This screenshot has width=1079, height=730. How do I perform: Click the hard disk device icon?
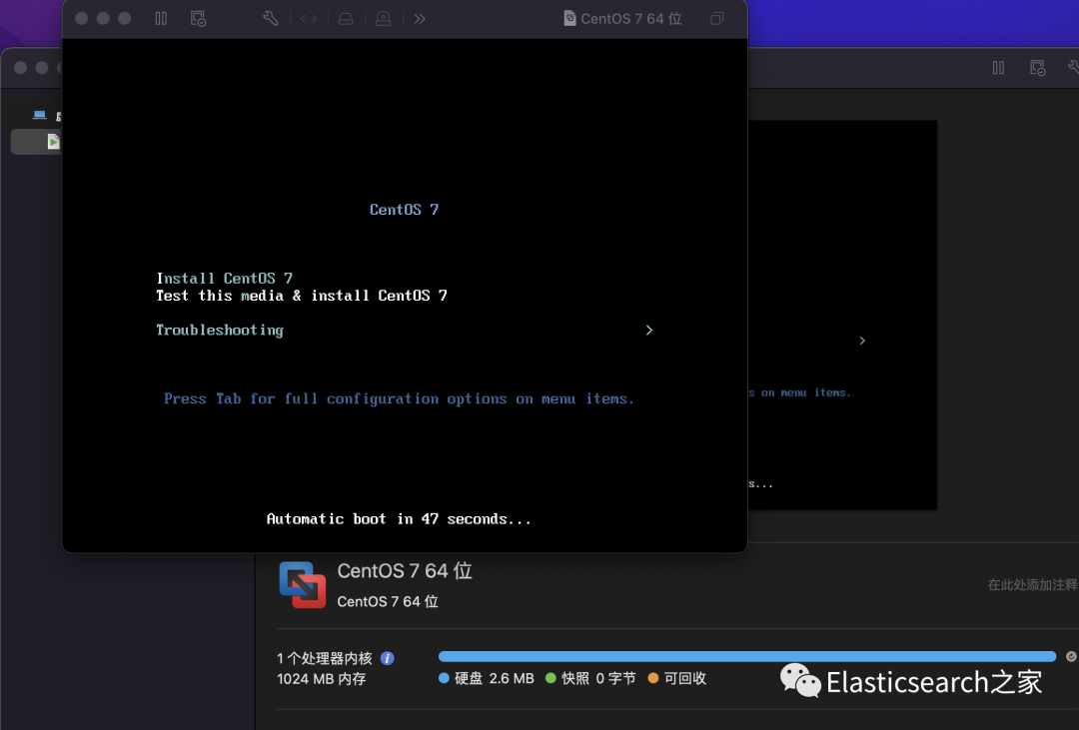tap(346, 19)
